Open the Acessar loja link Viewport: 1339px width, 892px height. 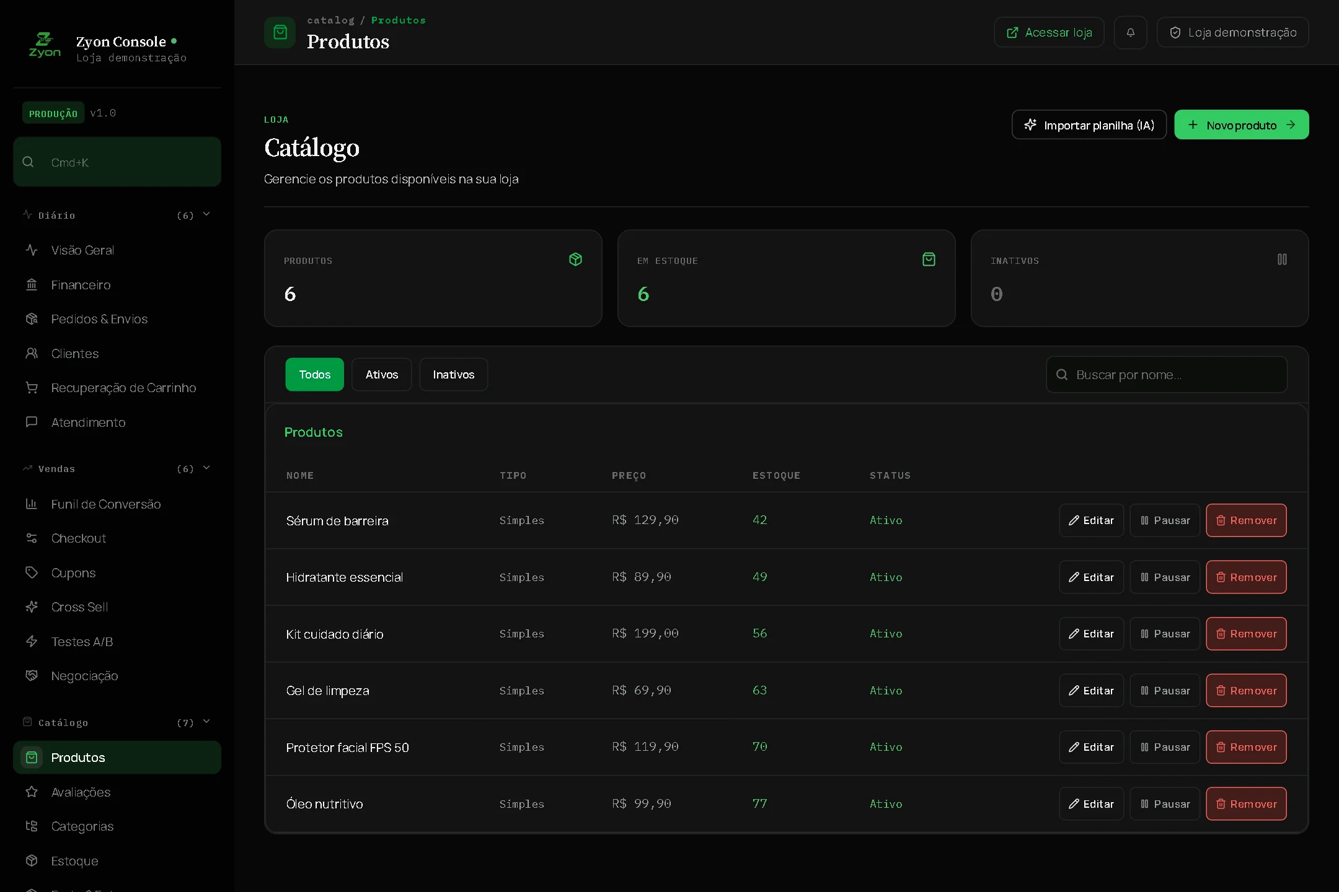(x=1049, y=32)
